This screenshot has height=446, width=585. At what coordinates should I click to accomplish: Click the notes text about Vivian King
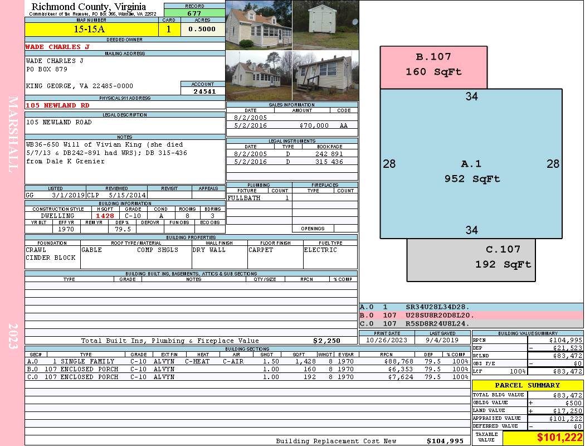coord(107,153)
